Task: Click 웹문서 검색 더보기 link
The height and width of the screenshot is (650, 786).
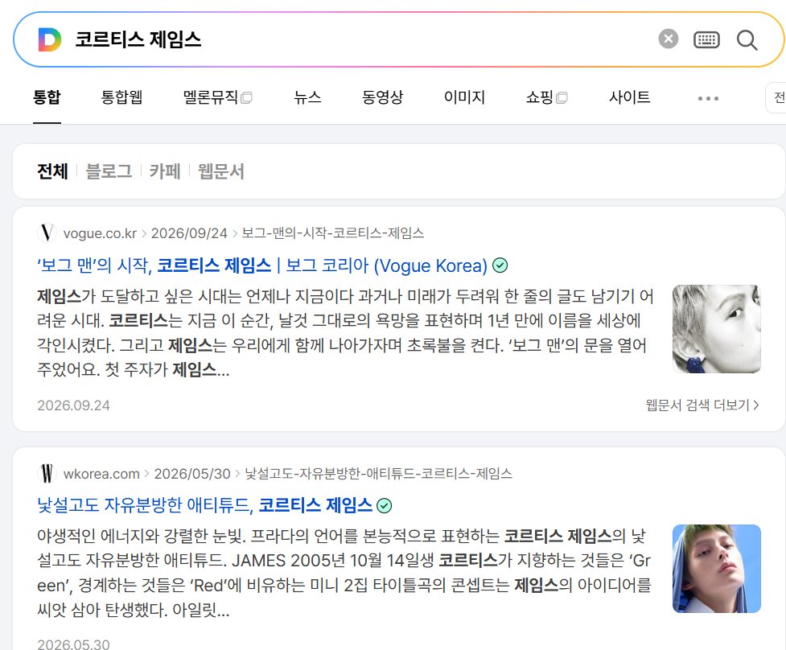Action: pos(702,405)
